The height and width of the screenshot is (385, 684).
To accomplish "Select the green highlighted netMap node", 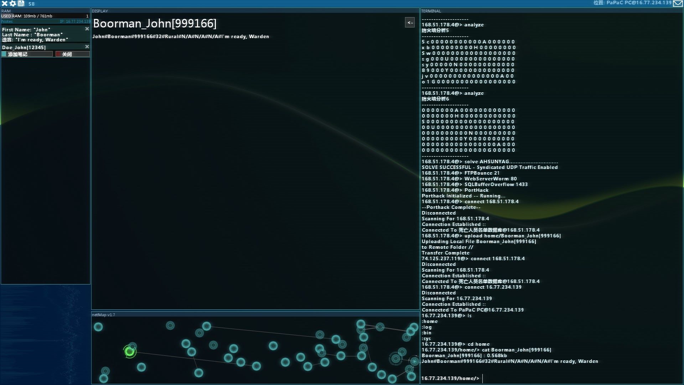I will 130,352.
